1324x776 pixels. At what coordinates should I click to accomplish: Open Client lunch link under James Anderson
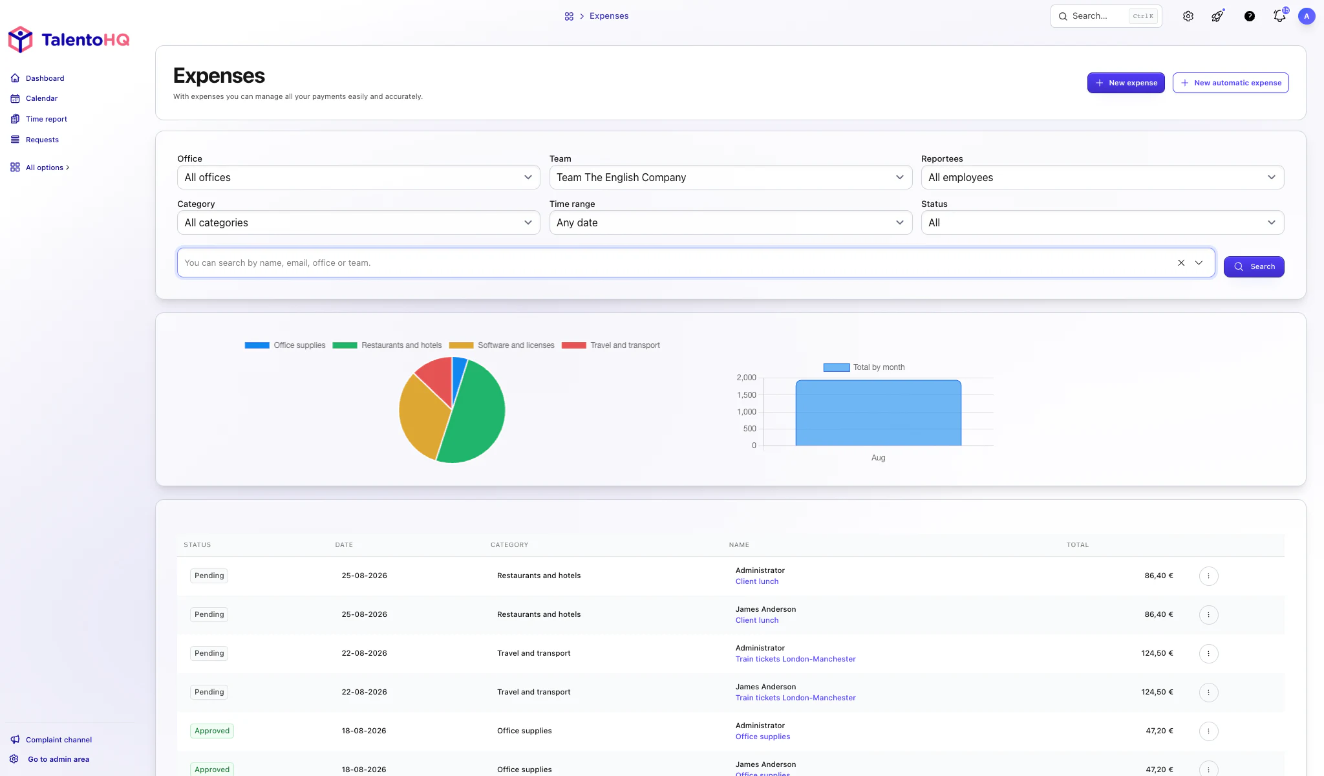click(x=757, y=620)
